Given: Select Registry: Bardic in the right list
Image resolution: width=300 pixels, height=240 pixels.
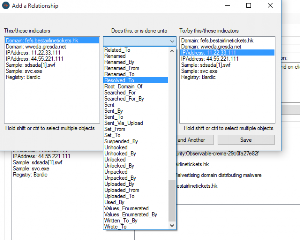Looking at the screenshot, I should (x=227, y=77).
